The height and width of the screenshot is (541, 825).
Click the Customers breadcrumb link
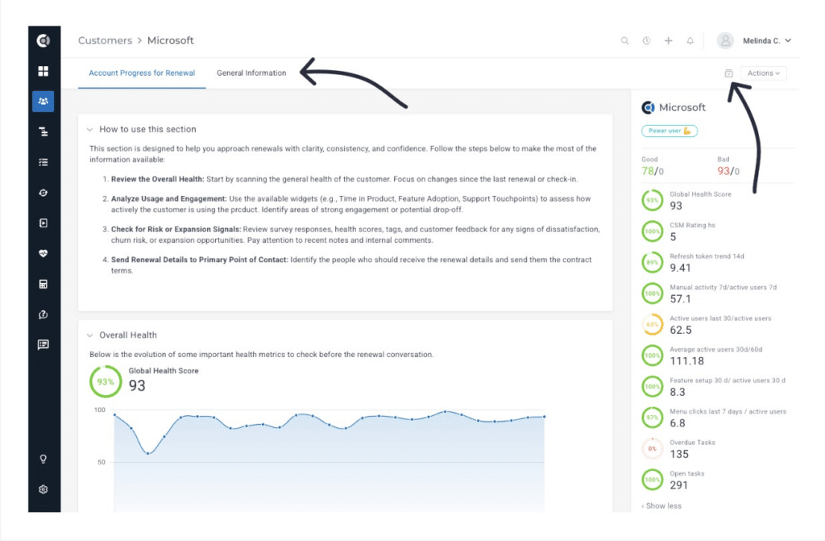(x=105, y=40)
